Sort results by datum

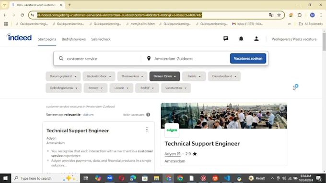(88, 115)
